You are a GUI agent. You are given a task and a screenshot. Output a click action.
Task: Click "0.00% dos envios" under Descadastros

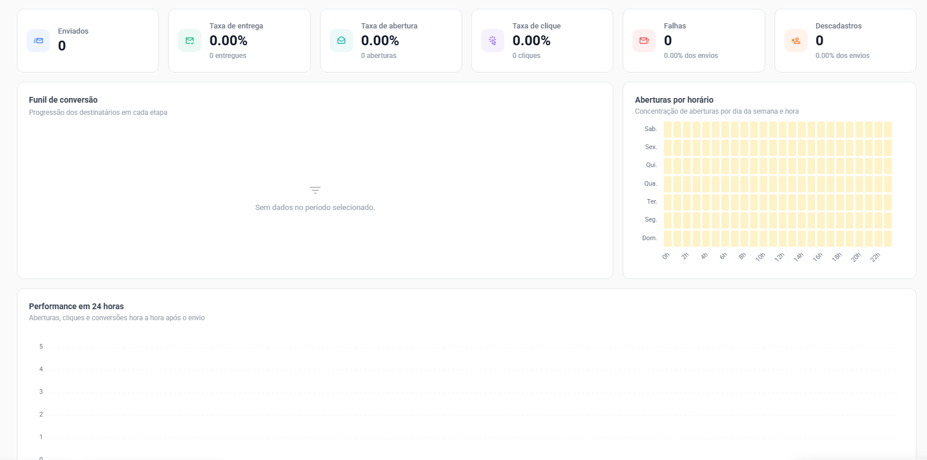tap(842, 56)
